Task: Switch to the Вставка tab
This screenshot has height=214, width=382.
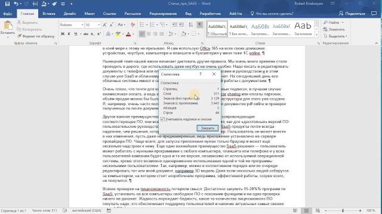Action: [49, 14]
